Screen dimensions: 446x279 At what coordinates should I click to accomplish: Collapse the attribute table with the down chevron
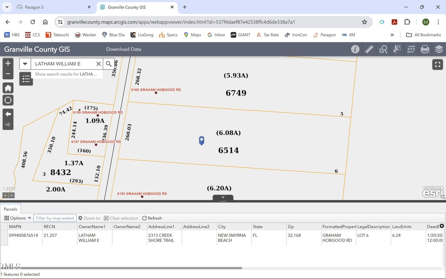tap(223, 197)
